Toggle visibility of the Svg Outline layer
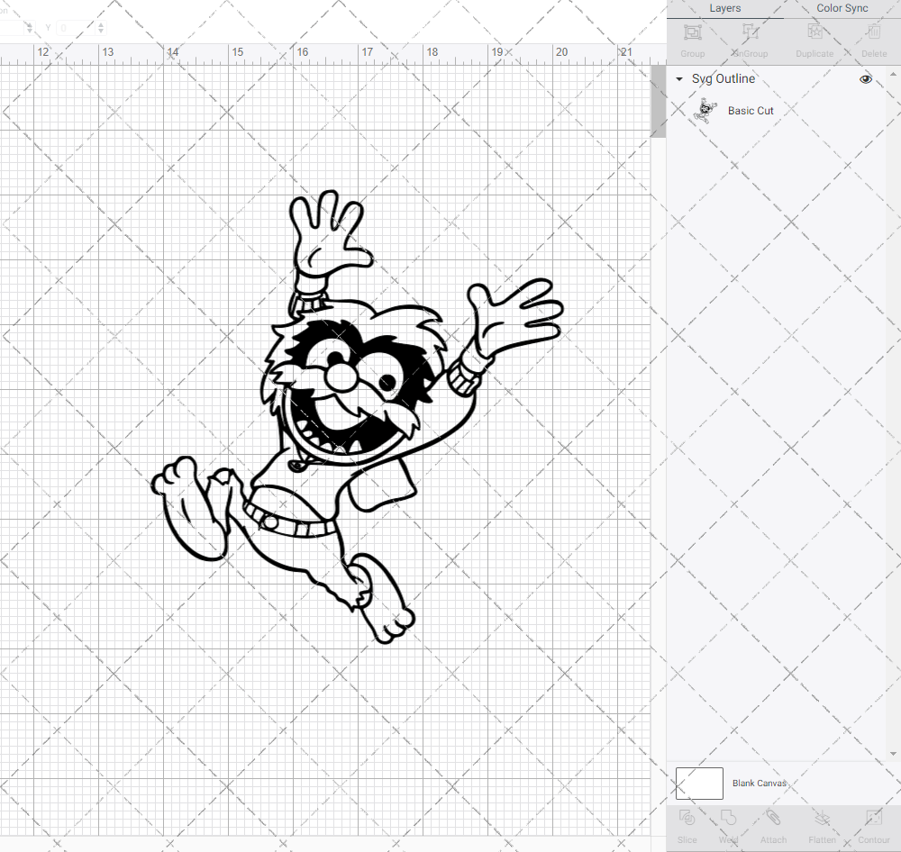The width and height of the screenshot is (901, 852). [865, 78]
